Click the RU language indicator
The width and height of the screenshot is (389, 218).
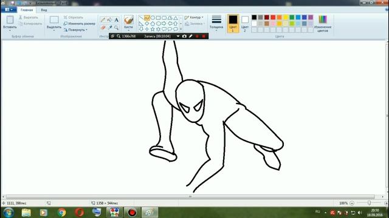(317, 212)
